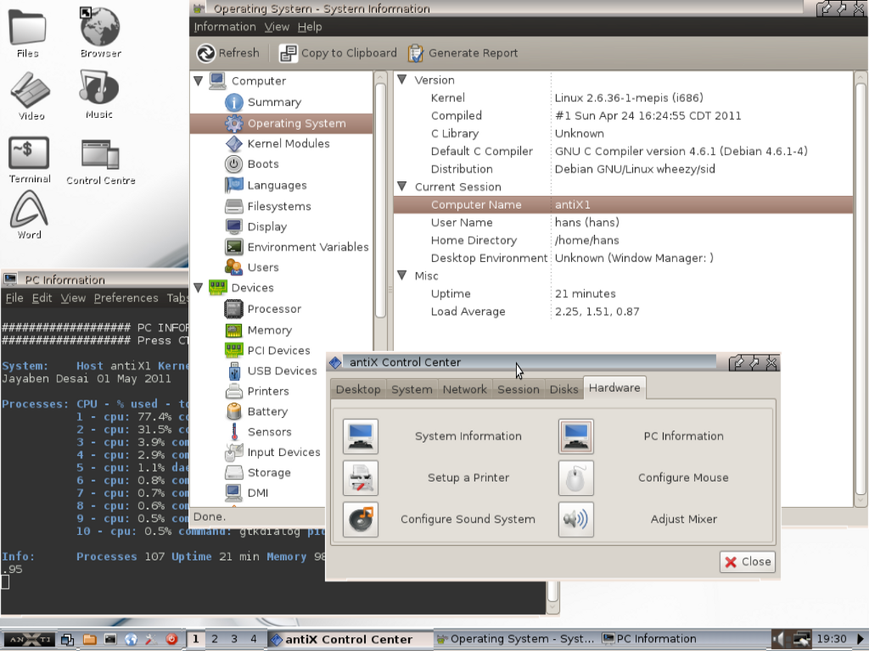Click the Setup a Printer icon
869x651 pixels.
tap(361, 478)
